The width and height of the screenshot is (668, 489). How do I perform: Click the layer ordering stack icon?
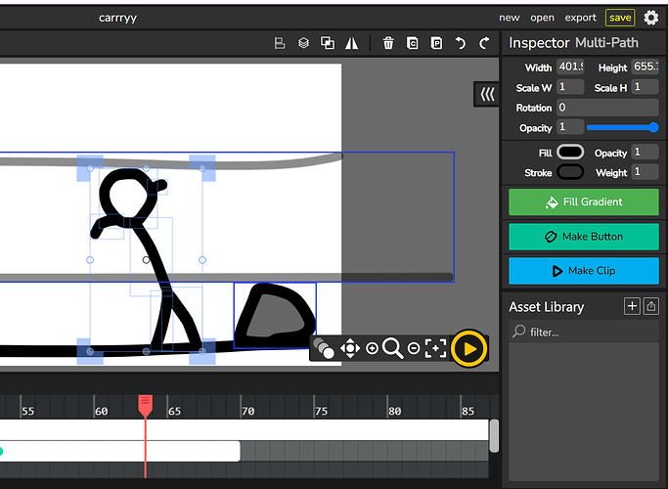point(303,43)
